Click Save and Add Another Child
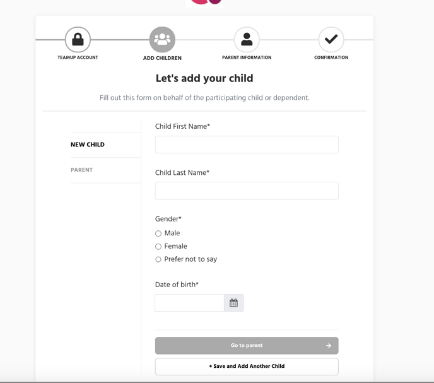The width and height of the screenshot is (434, 383). point(247,366)
